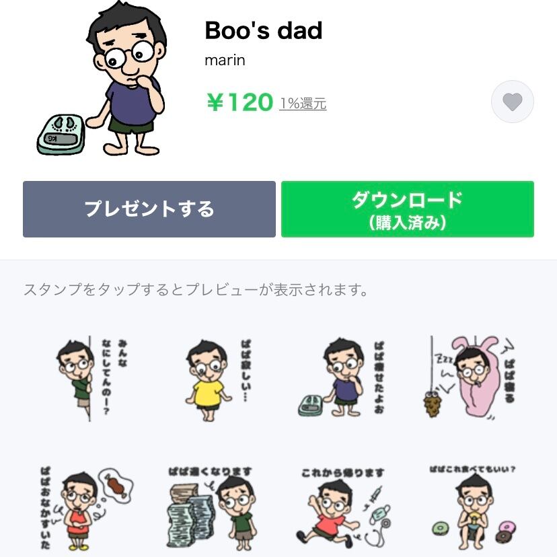Preview the hungry meat thought sticker

[87, 509]
